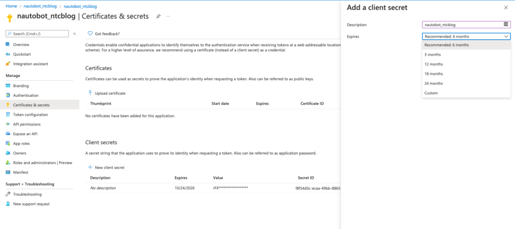The height and width of the screenshot is (229, 515).
Task: Click the Start date column header
Action: point(220,103)
